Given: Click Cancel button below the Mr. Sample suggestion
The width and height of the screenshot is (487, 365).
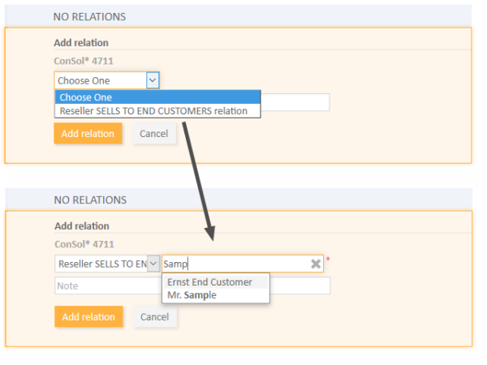Looking at the screenshot, I should click(155, 316).
